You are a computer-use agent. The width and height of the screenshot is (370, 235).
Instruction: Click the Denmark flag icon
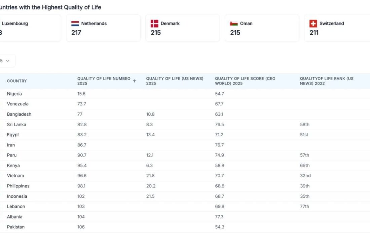pos(154,23)
